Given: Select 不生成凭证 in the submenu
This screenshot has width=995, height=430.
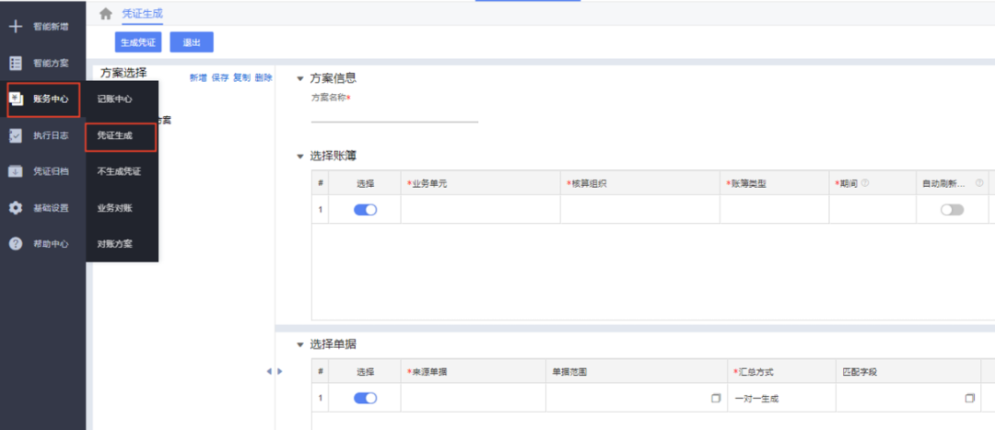Looking at the screenshot, I should click(119, 171).
